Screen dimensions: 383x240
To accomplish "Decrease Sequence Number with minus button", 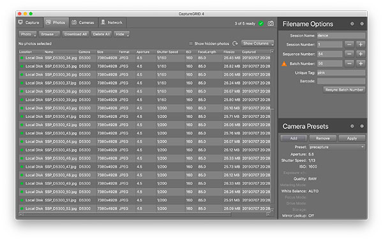I will [349, 54].
